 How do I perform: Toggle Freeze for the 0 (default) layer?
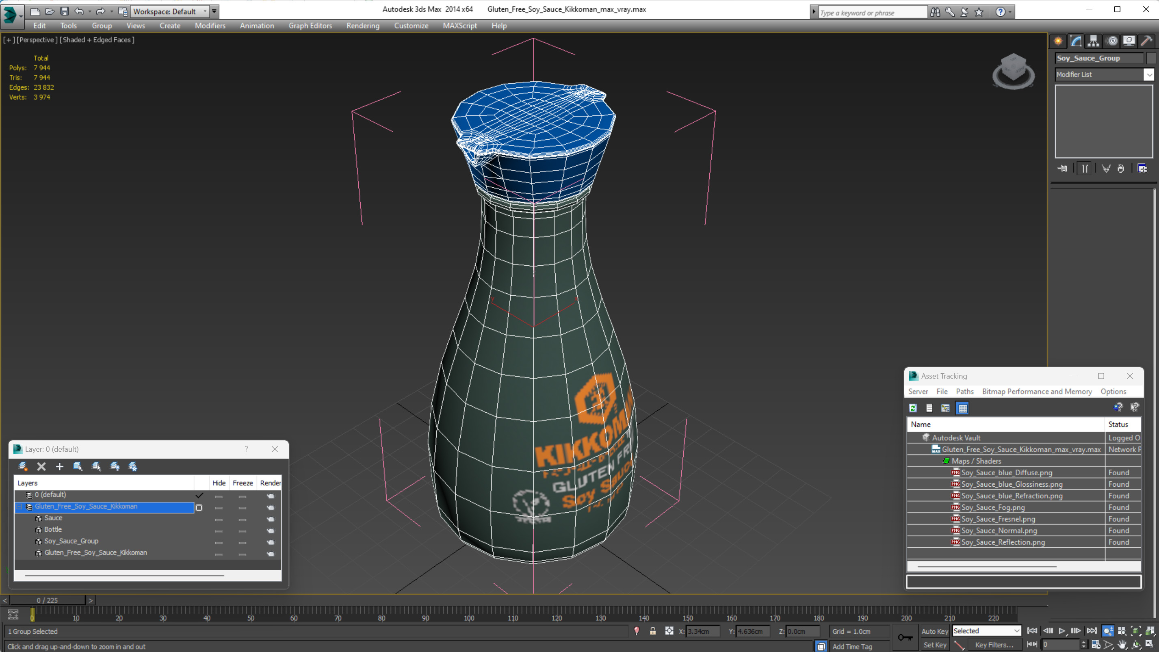pos(243,496)
